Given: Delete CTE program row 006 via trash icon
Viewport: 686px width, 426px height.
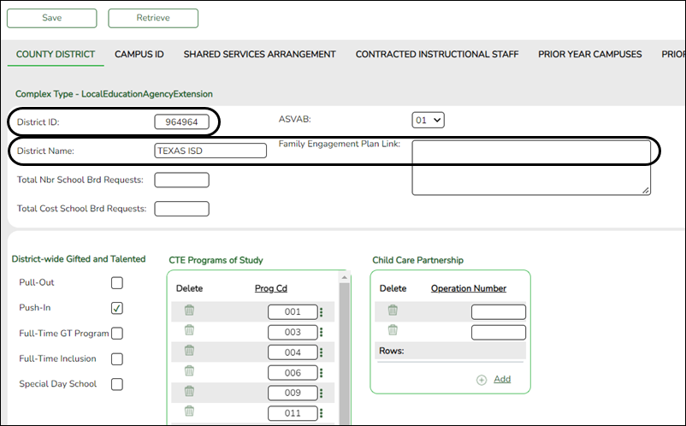Looking at the screenshot, I should (x=189, y=371).
